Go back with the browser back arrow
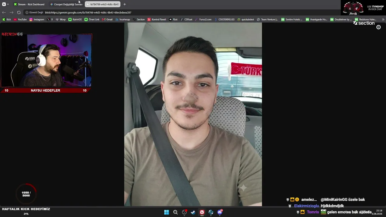This screenshot has height=217, width=386. [4, 12]
